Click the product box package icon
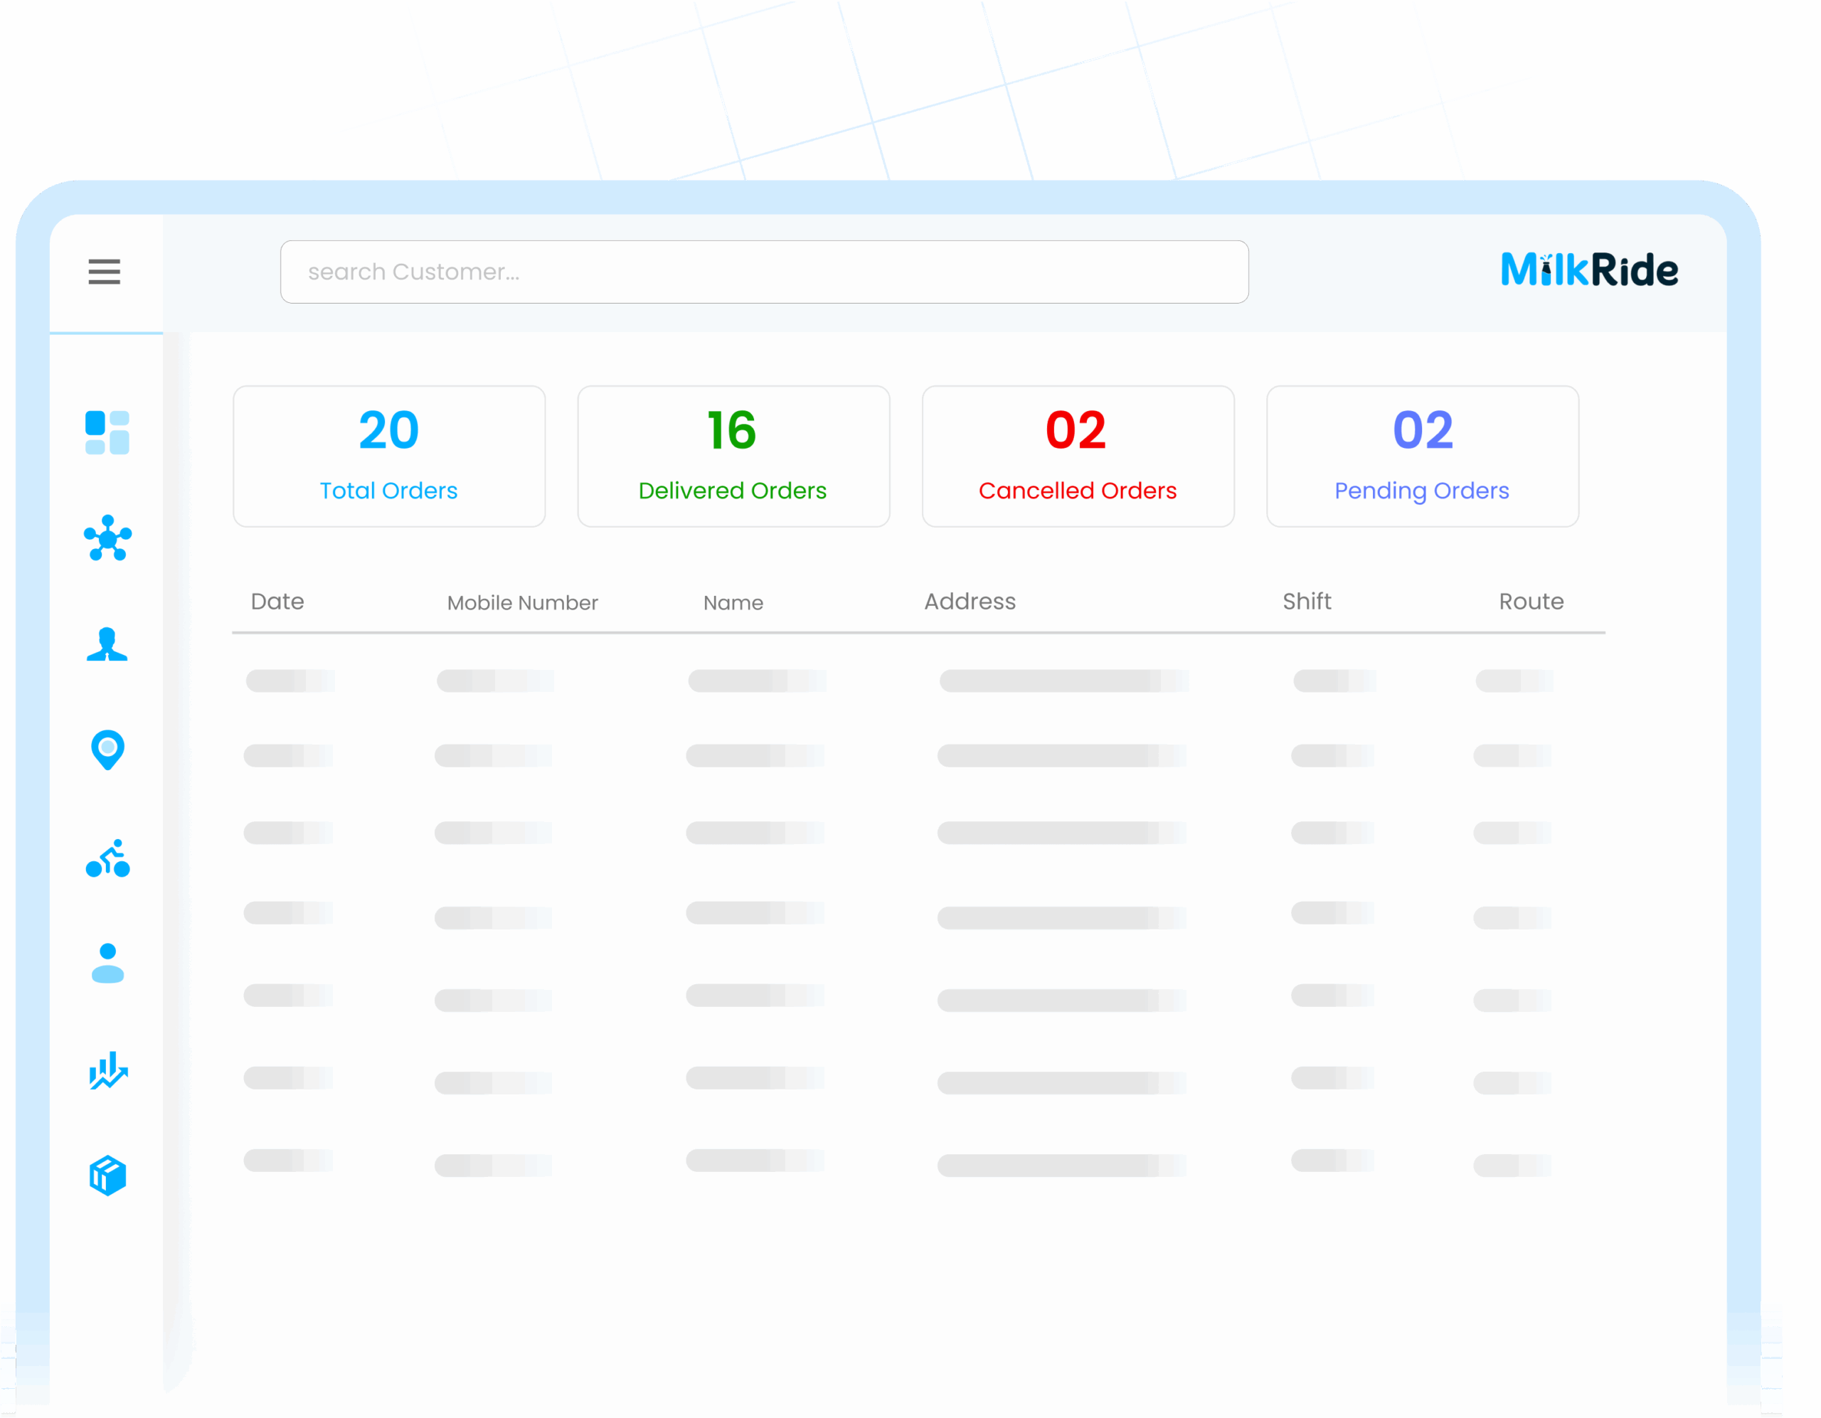 click(x=107, y=1176)
